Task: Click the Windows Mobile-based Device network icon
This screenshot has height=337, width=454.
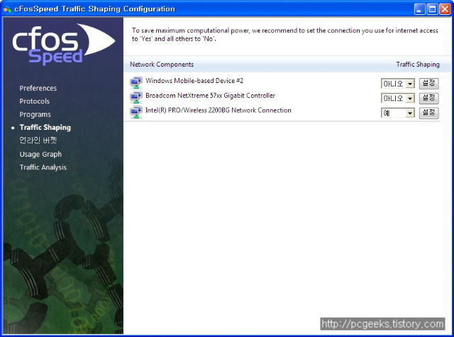Action: (x=136, y=82)
